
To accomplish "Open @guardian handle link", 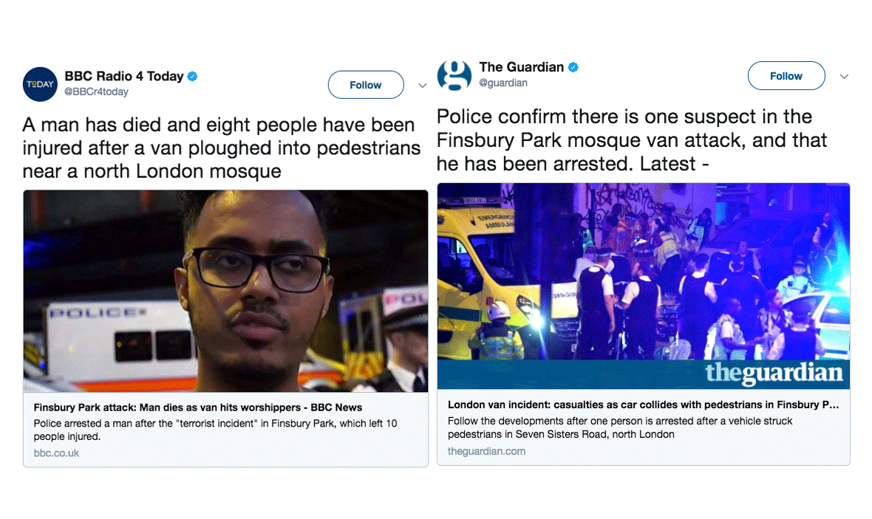I will [503, 83].
